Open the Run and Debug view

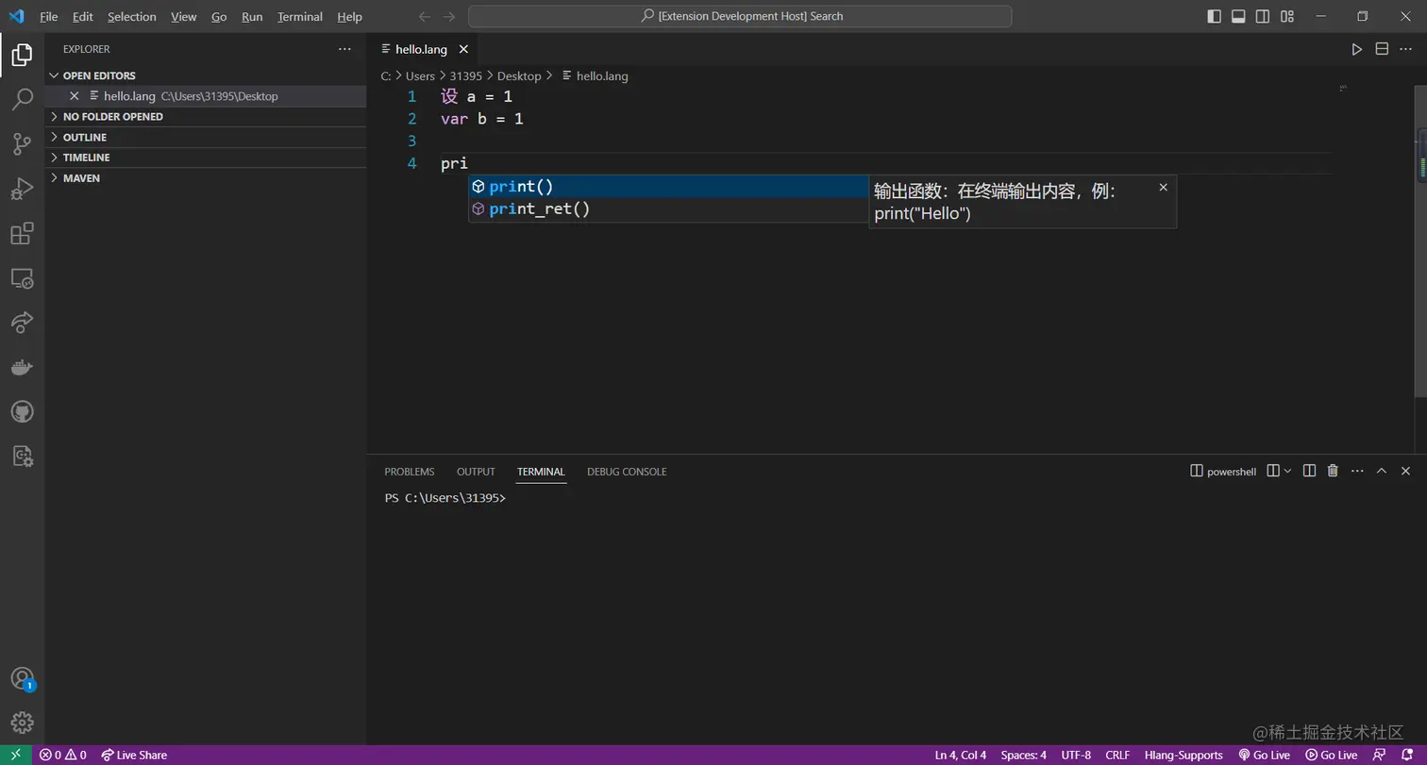tap(22, 189)
